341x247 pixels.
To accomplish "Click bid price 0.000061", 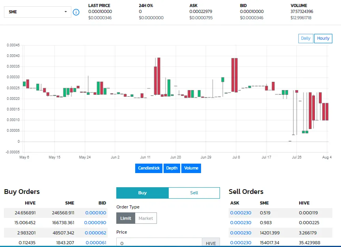I will pyautogui.click(x=96, y=243).
